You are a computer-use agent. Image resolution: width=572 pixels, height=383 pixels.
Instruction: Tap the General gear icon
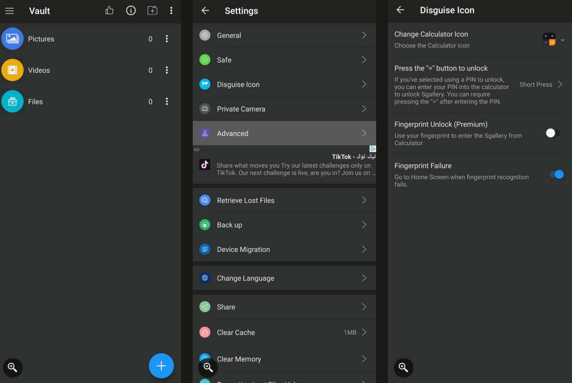pyautogui.click(x=205, y=35)
